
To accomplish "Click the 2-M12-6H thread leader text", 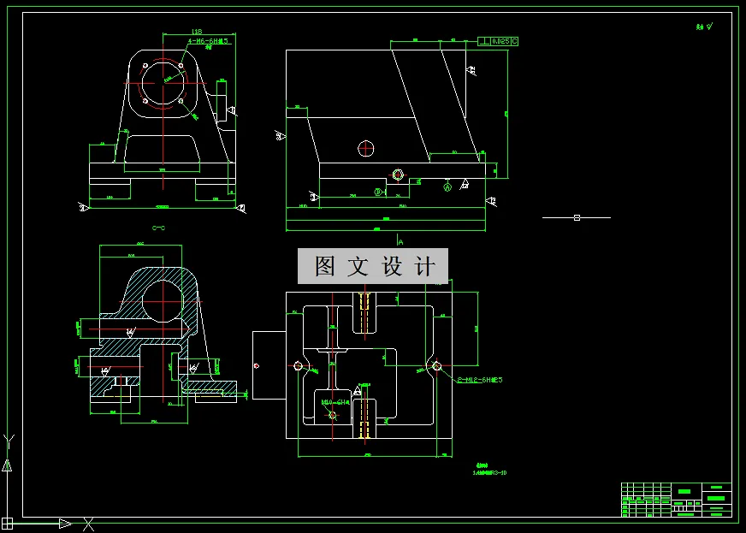I will tap(480, 380).
